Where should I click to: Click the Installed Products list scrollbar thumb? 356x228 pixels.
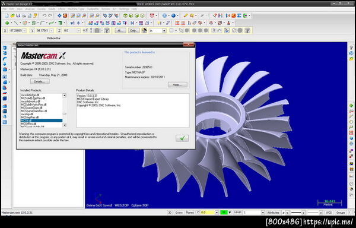point(65,113)
